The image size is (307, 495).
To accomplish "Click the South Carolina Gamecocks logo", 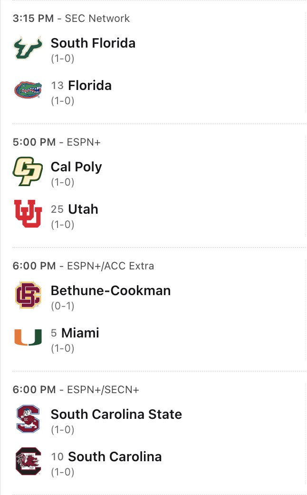I will [28, 461].
